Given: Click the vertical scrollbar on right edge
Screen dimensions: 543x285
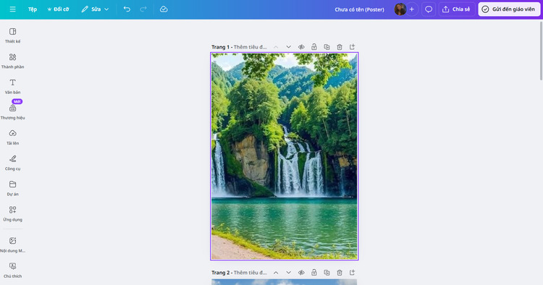Looking at the screenshot, I should click(x=541, y=51).
